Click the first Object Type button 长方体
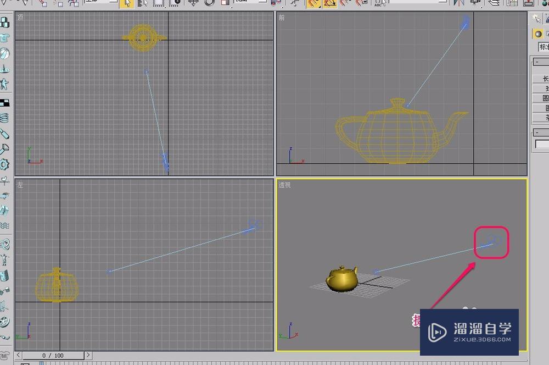The image size is (549, 365). tap(541, 79)
